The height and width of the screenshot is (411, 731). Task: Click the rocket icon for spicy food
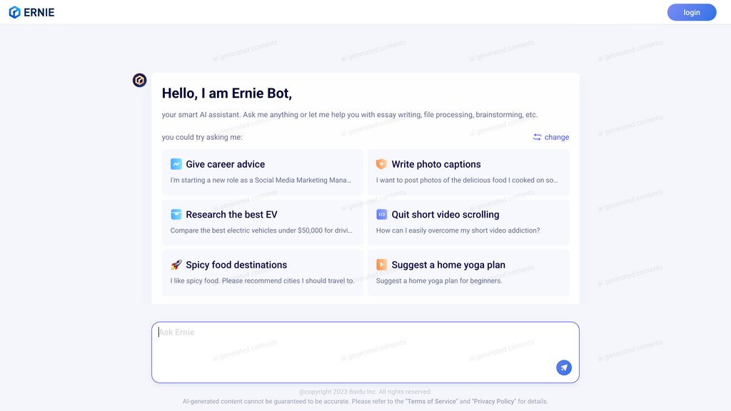point(176,265)
